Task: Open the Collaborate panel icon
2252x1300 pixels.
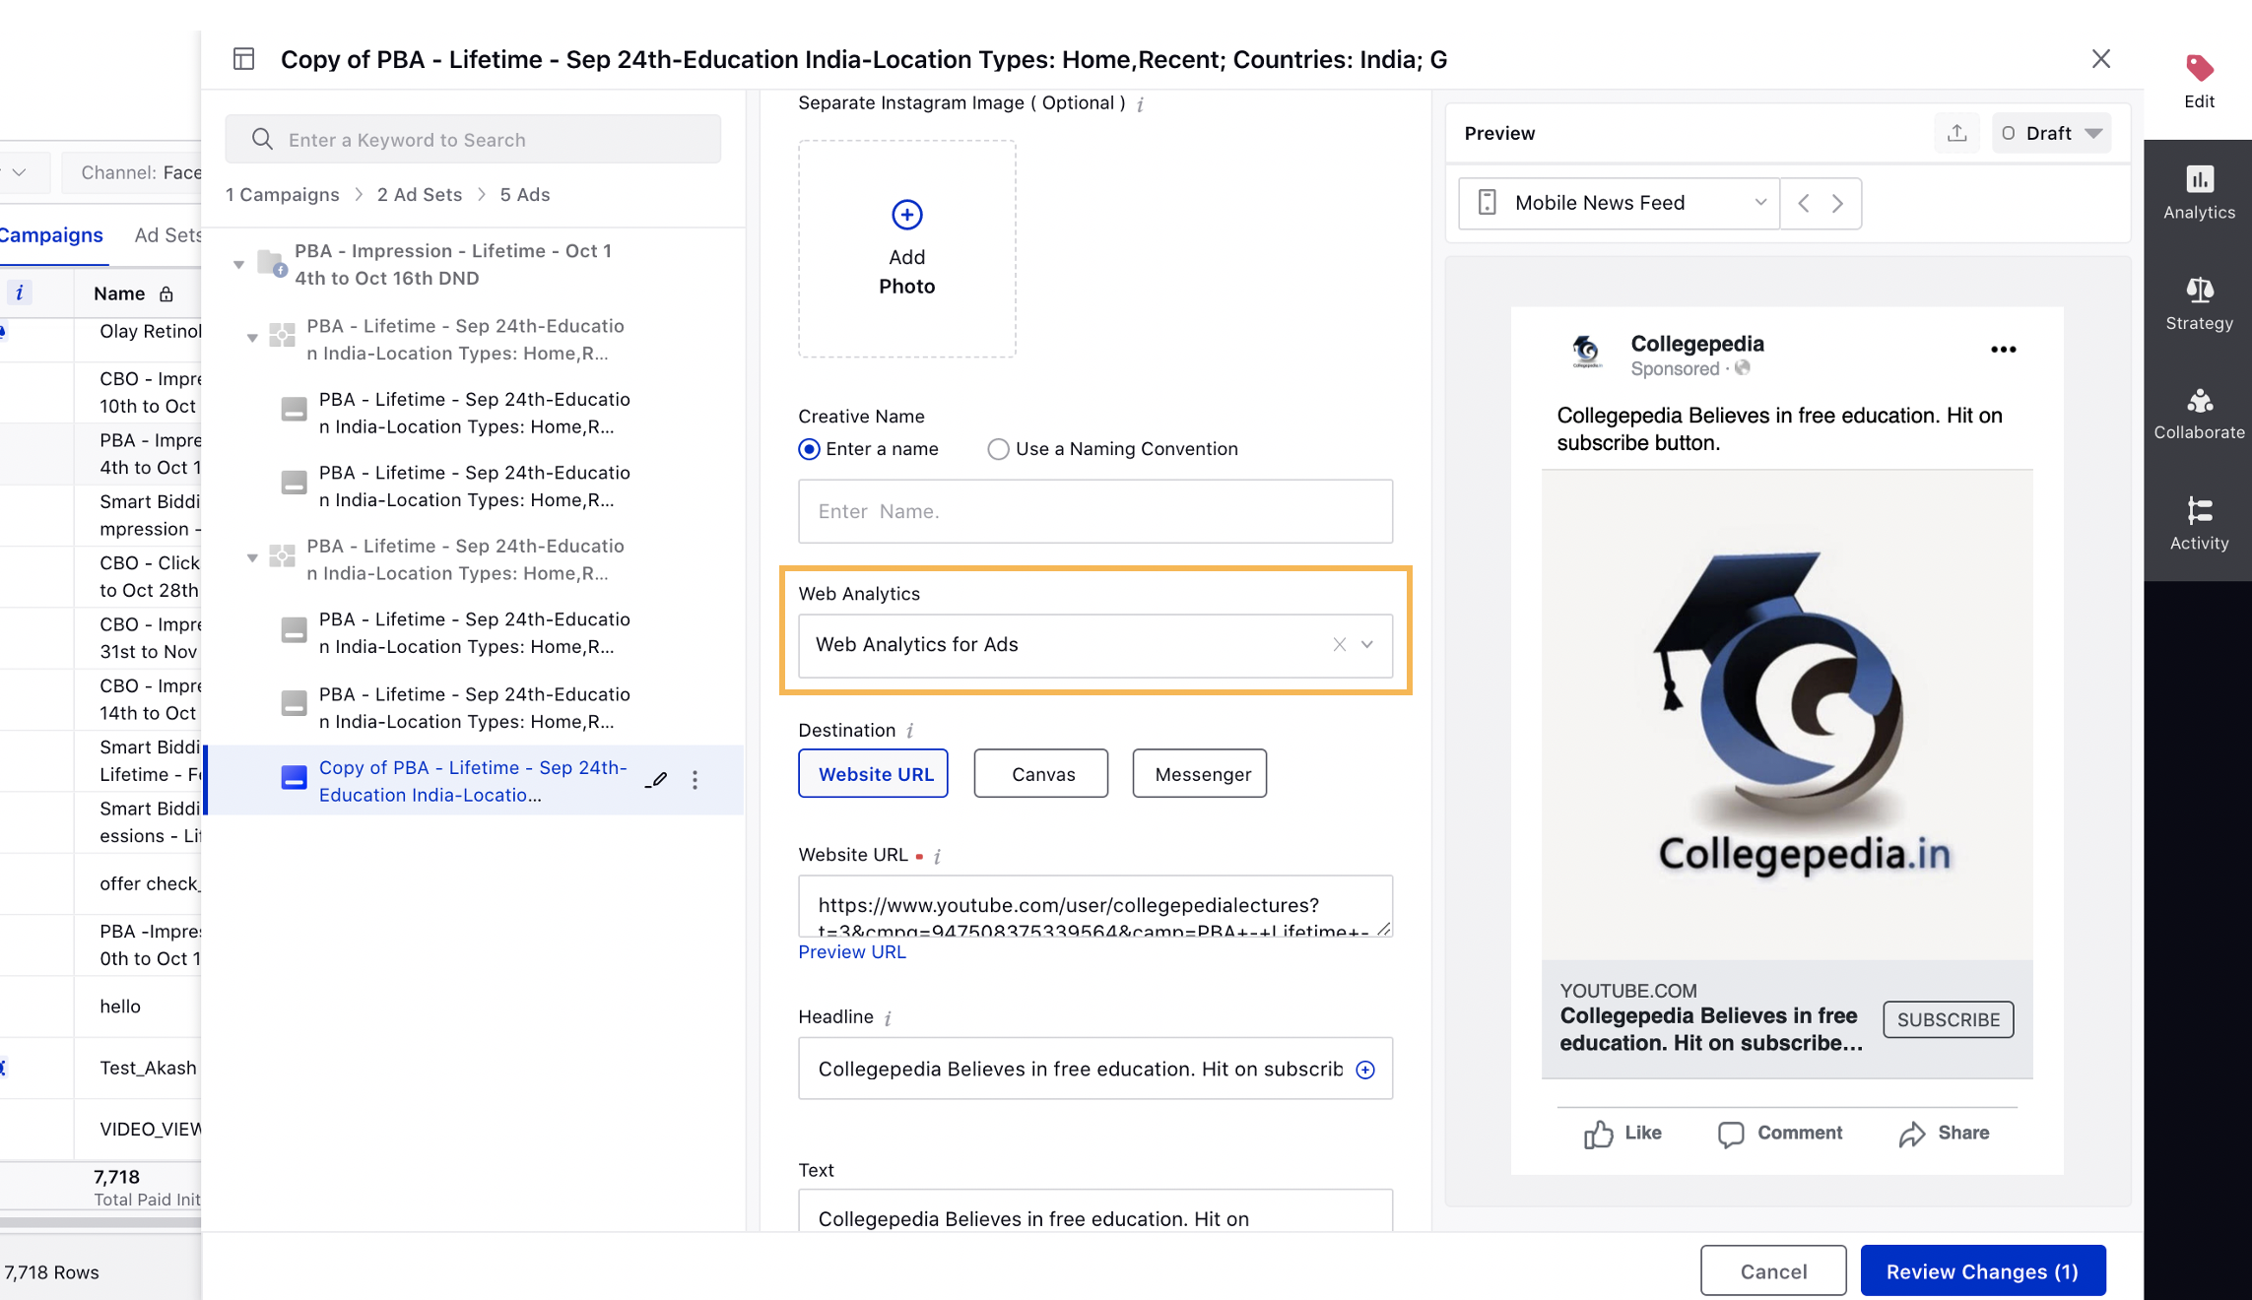Action: (2199, 401)
